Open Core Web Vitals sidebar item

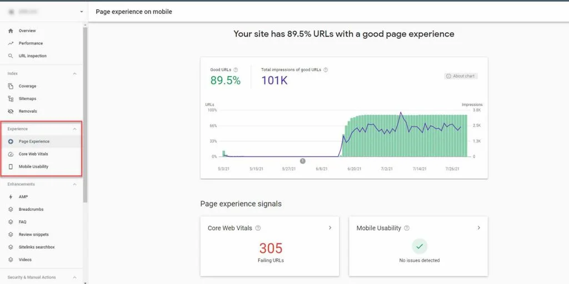(41, 154)
